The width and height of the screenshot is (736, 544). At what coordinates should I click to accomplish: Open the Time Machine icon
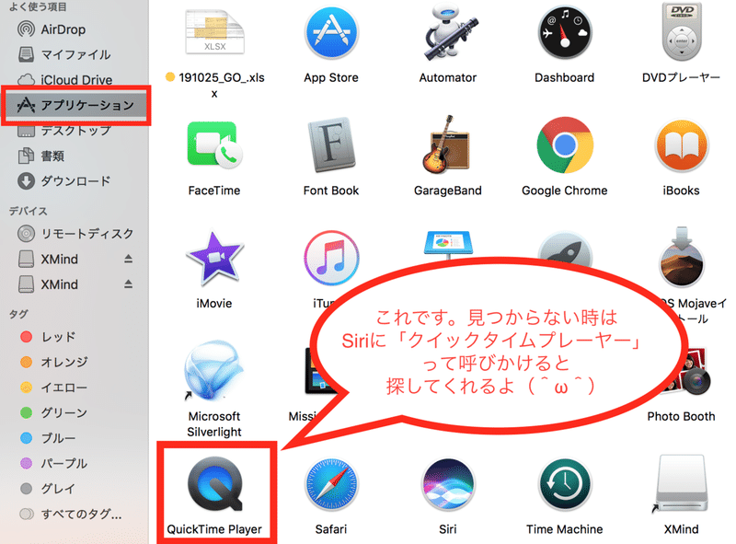pyautogui.click(x=565, y=484)
